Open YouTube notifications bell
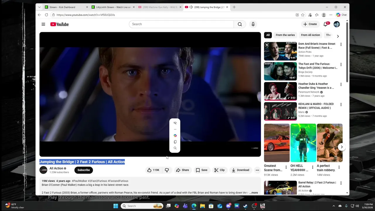375x211 pixels. tap(325, 24)
